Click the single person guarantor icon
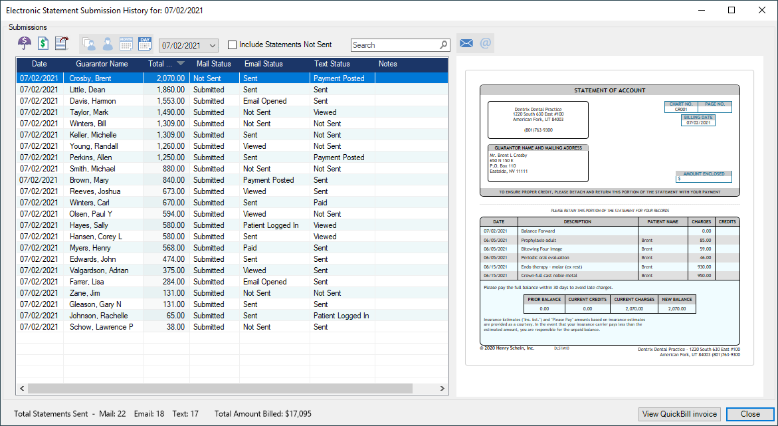 (x=107, y=45)
